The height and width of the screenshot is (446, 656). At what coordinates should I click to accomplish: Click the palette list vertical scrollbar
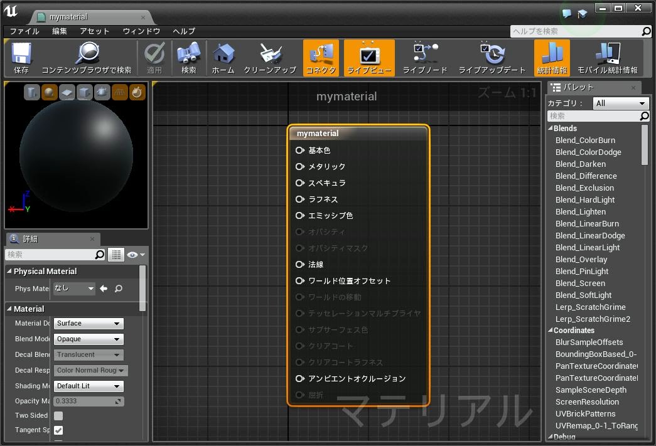point(644,144)
